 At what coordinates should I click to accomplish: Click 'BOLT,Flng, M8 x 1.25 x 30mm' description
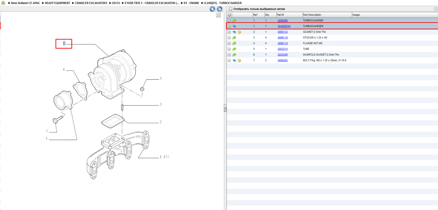pyautogui.click(x=325, y=61)
